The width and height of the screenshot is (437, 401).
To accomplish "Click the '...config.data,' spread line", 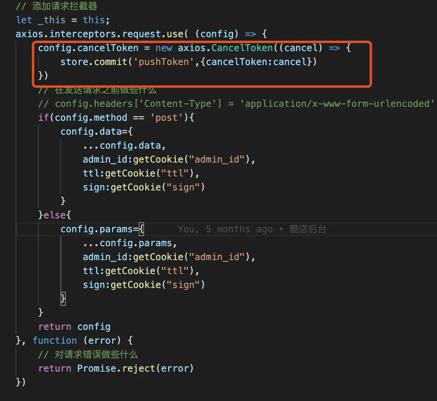I will tap(125, 146).
